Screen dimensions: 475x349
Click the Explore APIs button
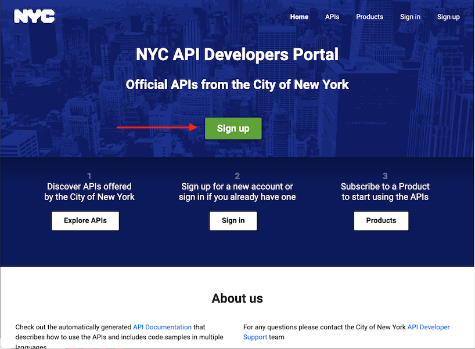point(85,221)
